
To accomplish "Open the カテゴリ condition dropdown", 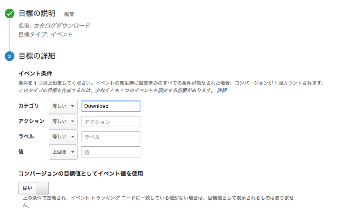I will point(63,106).
